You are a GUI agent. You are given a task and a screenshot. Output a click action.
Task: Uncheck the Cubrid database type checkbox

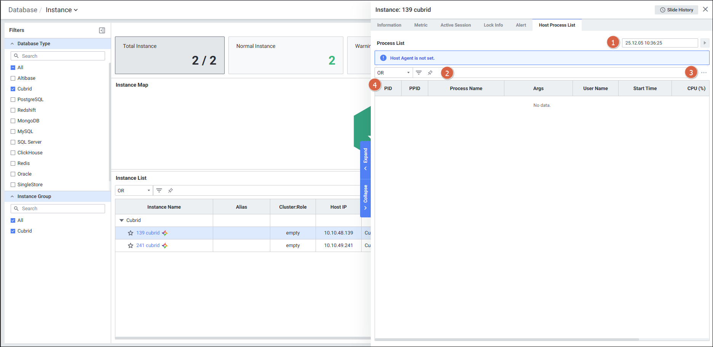13,89
